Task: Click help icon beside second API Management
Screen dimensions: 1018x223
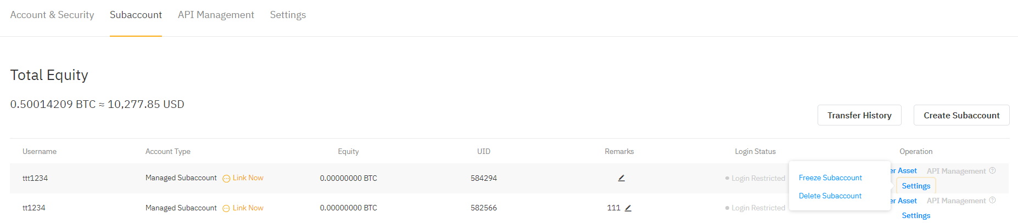Action: (992, 201)
